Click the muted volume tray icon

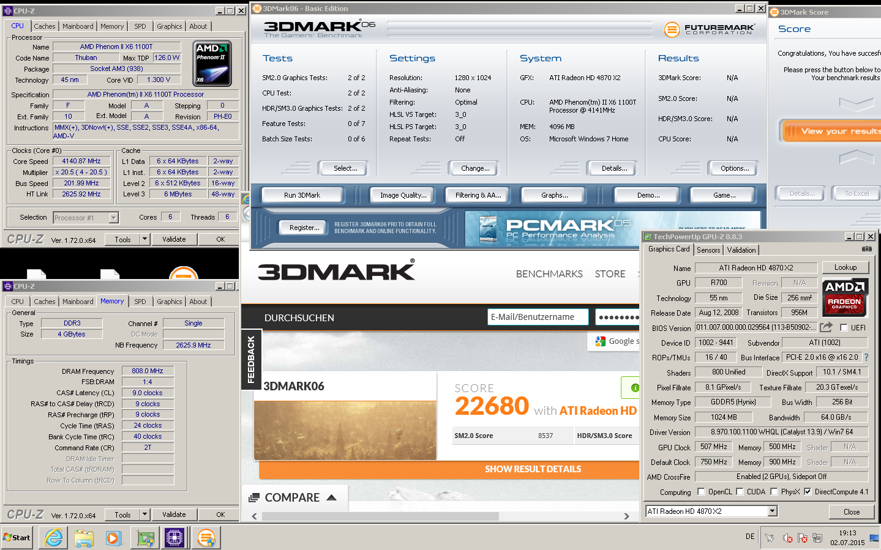click(787, 538)
